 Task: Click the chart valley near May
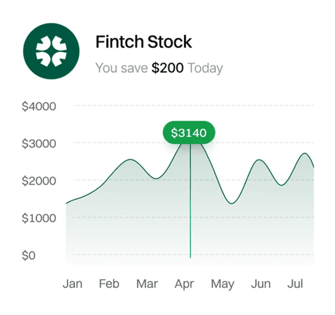[x=232, y=203]
